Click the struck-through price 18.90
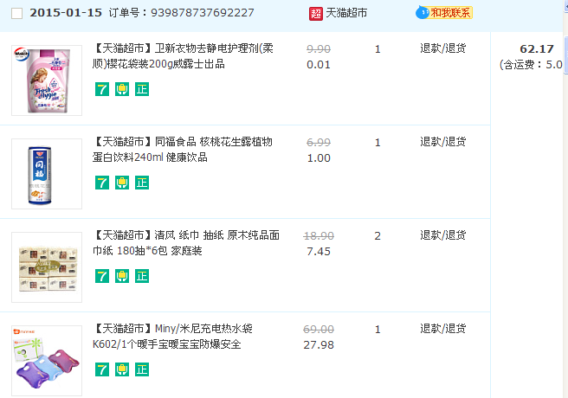 pyautogui.click(x=319, y=236)
